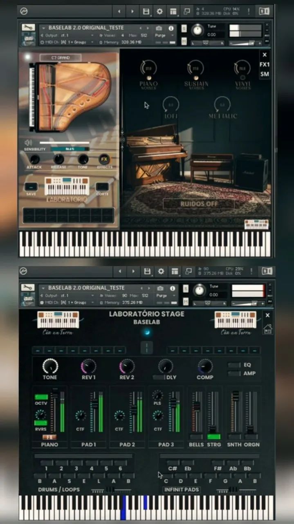
Task: Click the minimize view icon in upper Kontakt toolbar
Action: coord(187,11)
